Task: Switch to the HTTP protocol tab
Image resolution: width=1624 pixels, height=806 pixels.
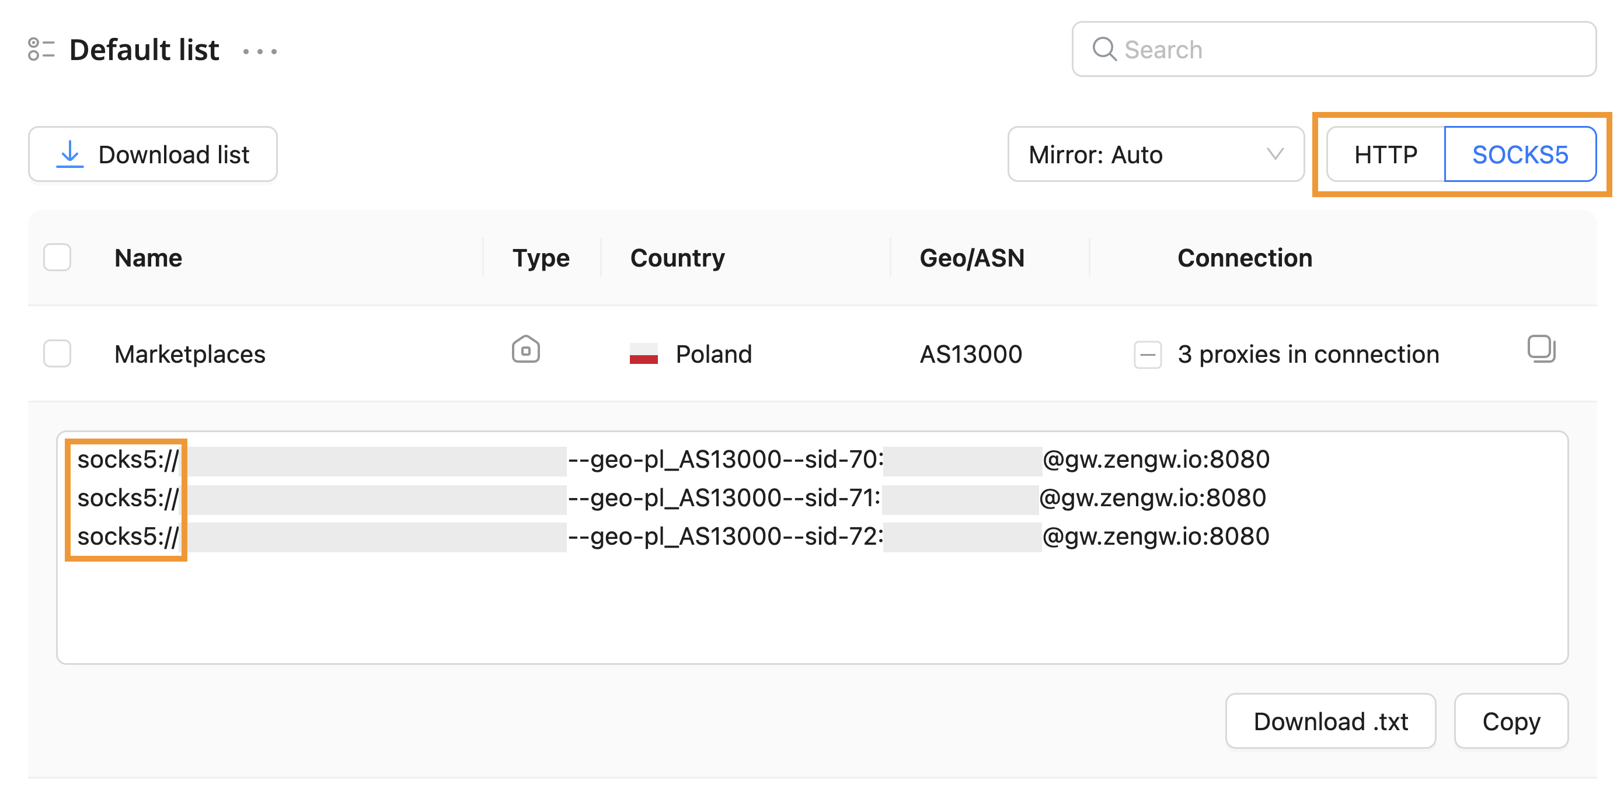Action: click(1385, 155)
